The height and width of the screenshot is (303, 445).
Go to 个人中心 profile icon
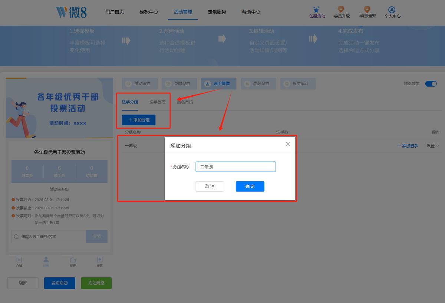click(392, 10)
